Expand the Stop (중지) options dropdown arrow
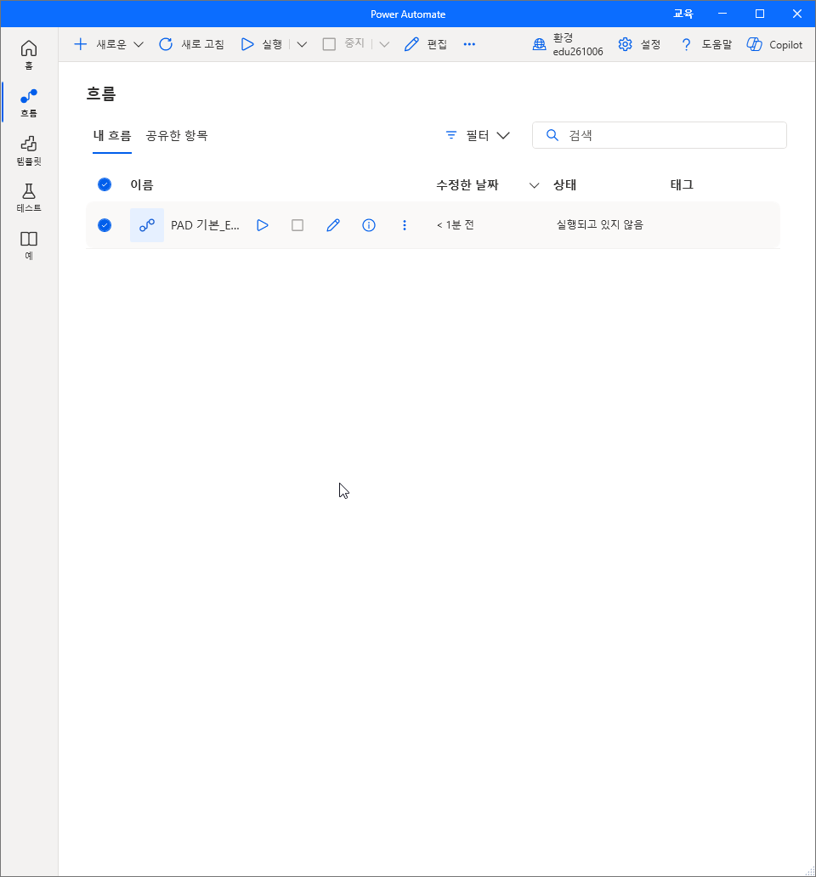This screenshot has width=816, height=877. [384, 44]
